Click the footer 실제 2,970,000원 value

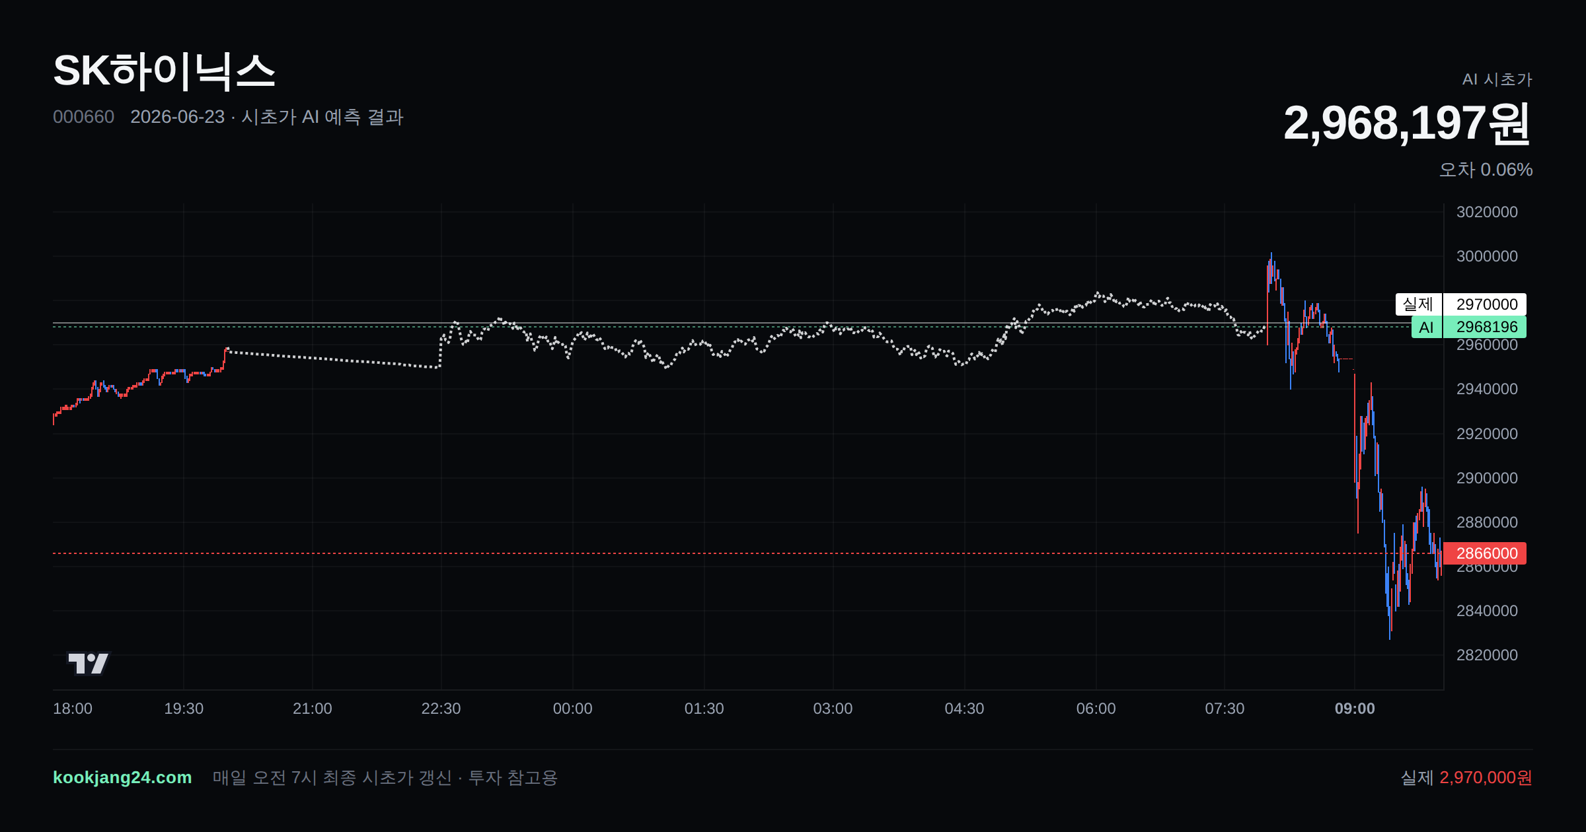click(1466, 777)
